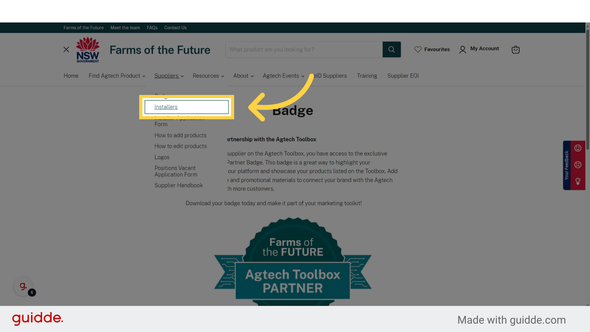Click the product search input field

(x=304, y=49)
